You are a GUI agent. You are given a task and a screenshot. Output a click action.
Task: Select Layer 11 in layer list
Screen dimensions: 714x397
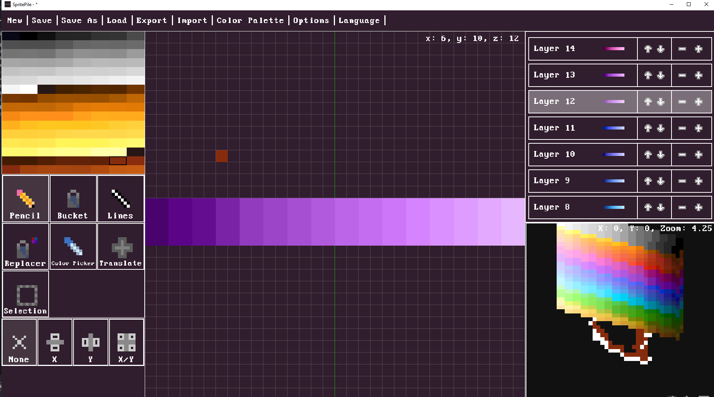pos(583,128)
